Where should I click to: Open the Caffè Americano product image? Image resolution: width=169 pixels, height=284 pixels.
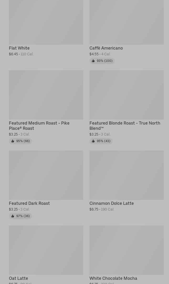point(126,22)
